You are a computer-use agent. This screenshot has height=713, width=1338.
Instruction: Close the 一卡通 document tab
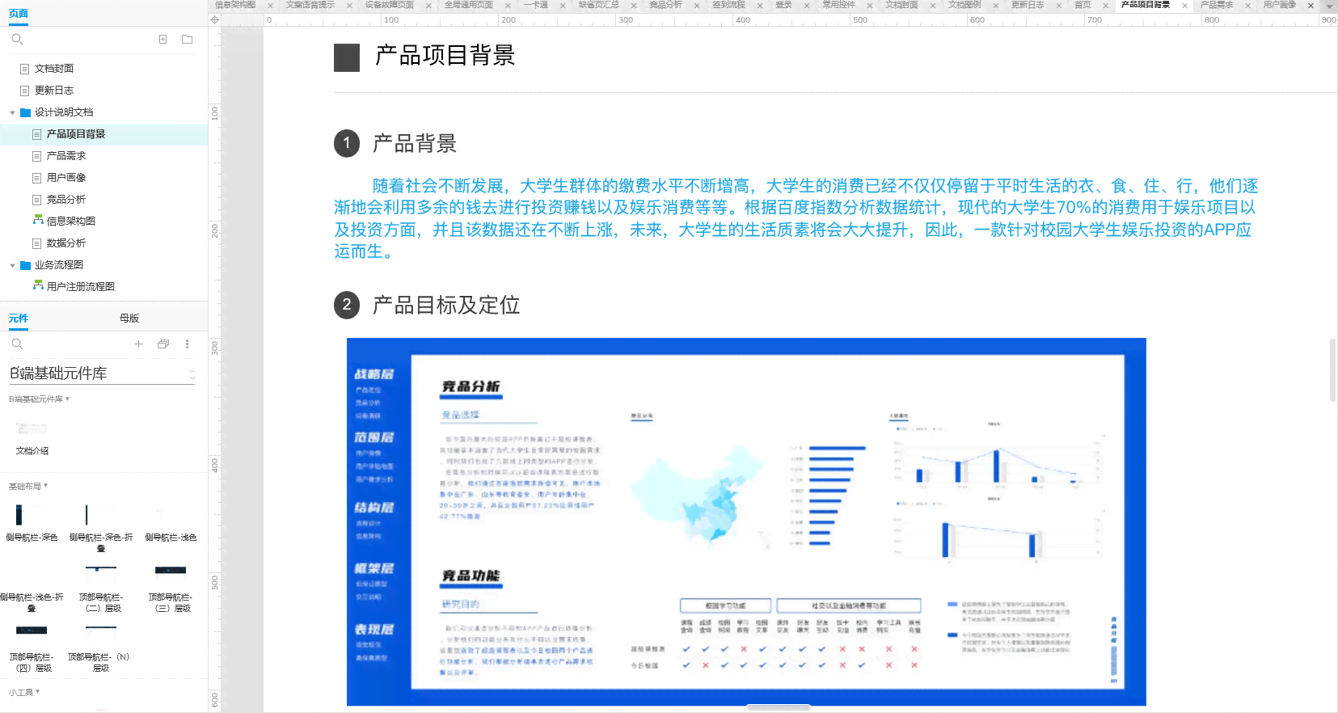point(563,6)
